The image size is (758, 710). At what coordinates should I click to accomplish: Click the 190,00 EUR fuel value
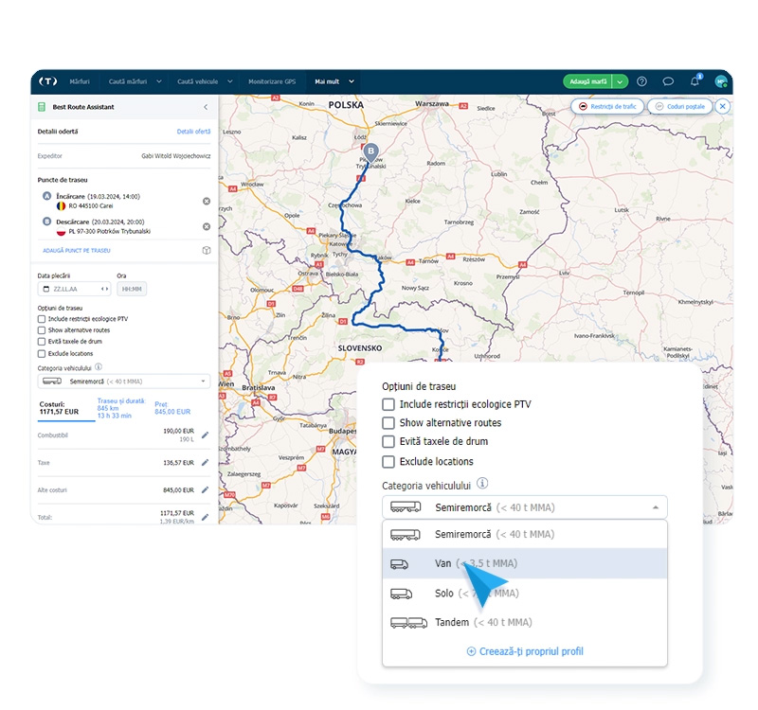[178, 431]
